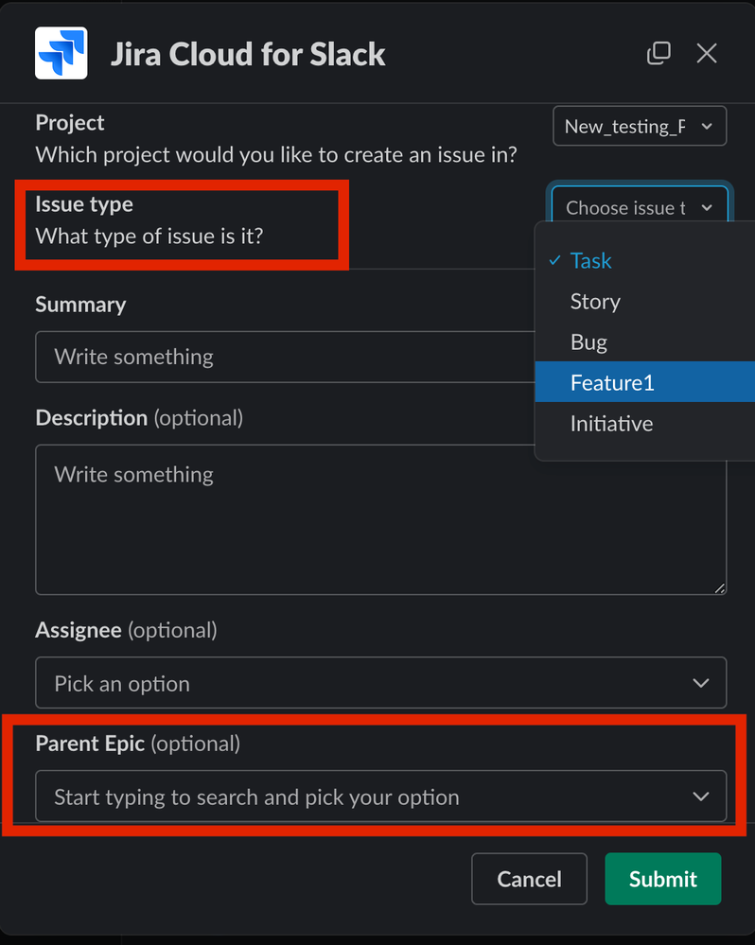Open the dialog in a new window

658,53
